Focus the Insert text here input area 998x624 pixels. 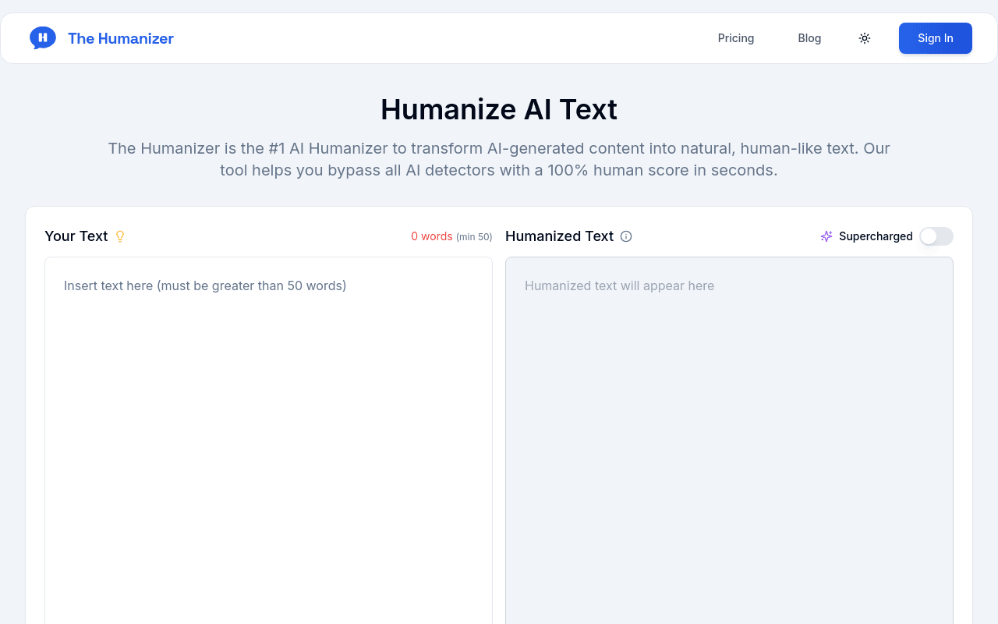(x=268, y=441)
